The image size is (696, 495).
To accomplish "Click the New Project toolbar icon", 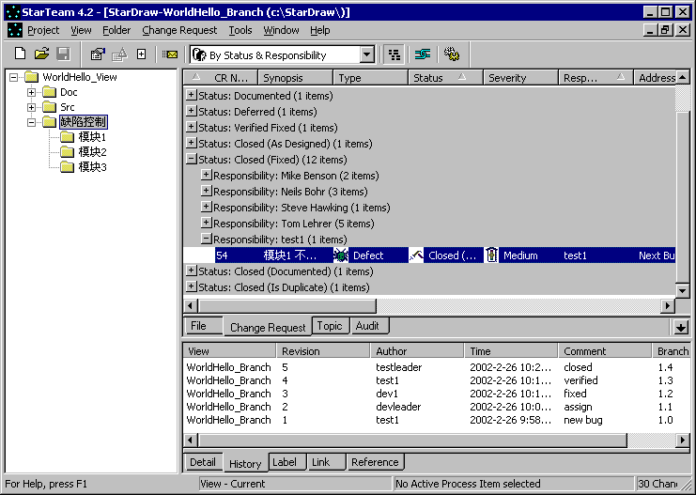I will (20, 54).
